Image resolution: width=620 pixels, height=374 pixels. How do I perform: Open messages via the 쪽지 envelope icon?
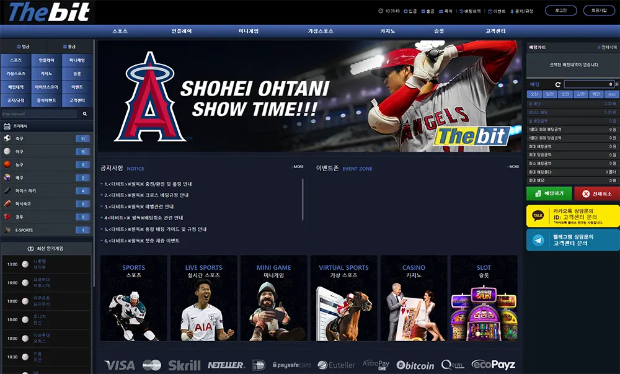click(x=441, y=11)
